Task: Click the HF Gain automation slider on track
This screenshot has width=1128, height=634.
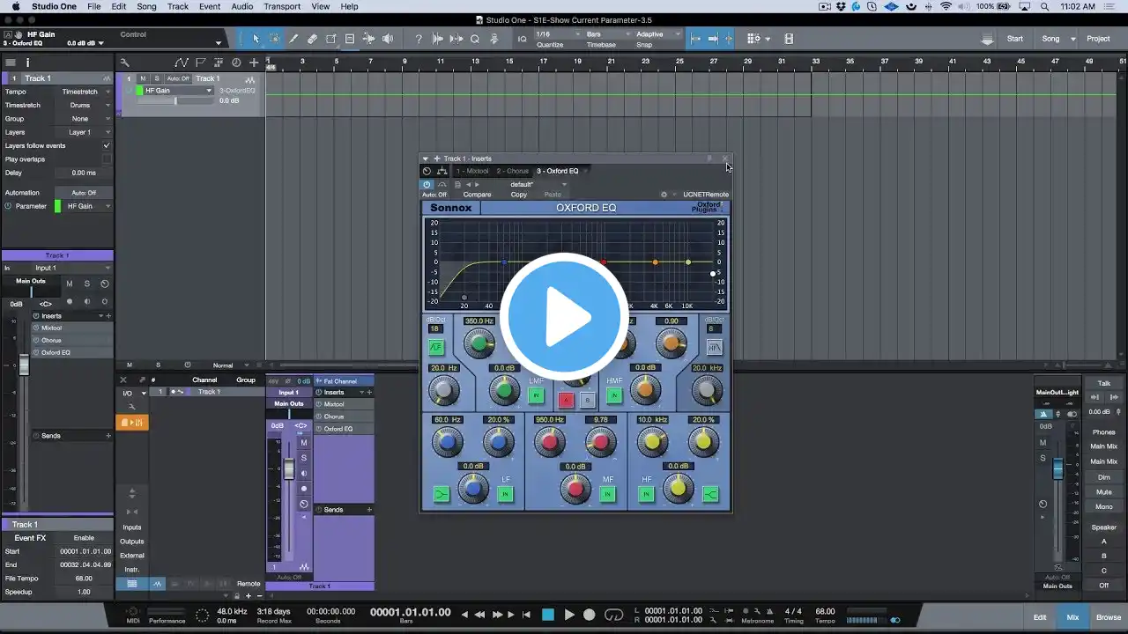Action: point(174,101)
